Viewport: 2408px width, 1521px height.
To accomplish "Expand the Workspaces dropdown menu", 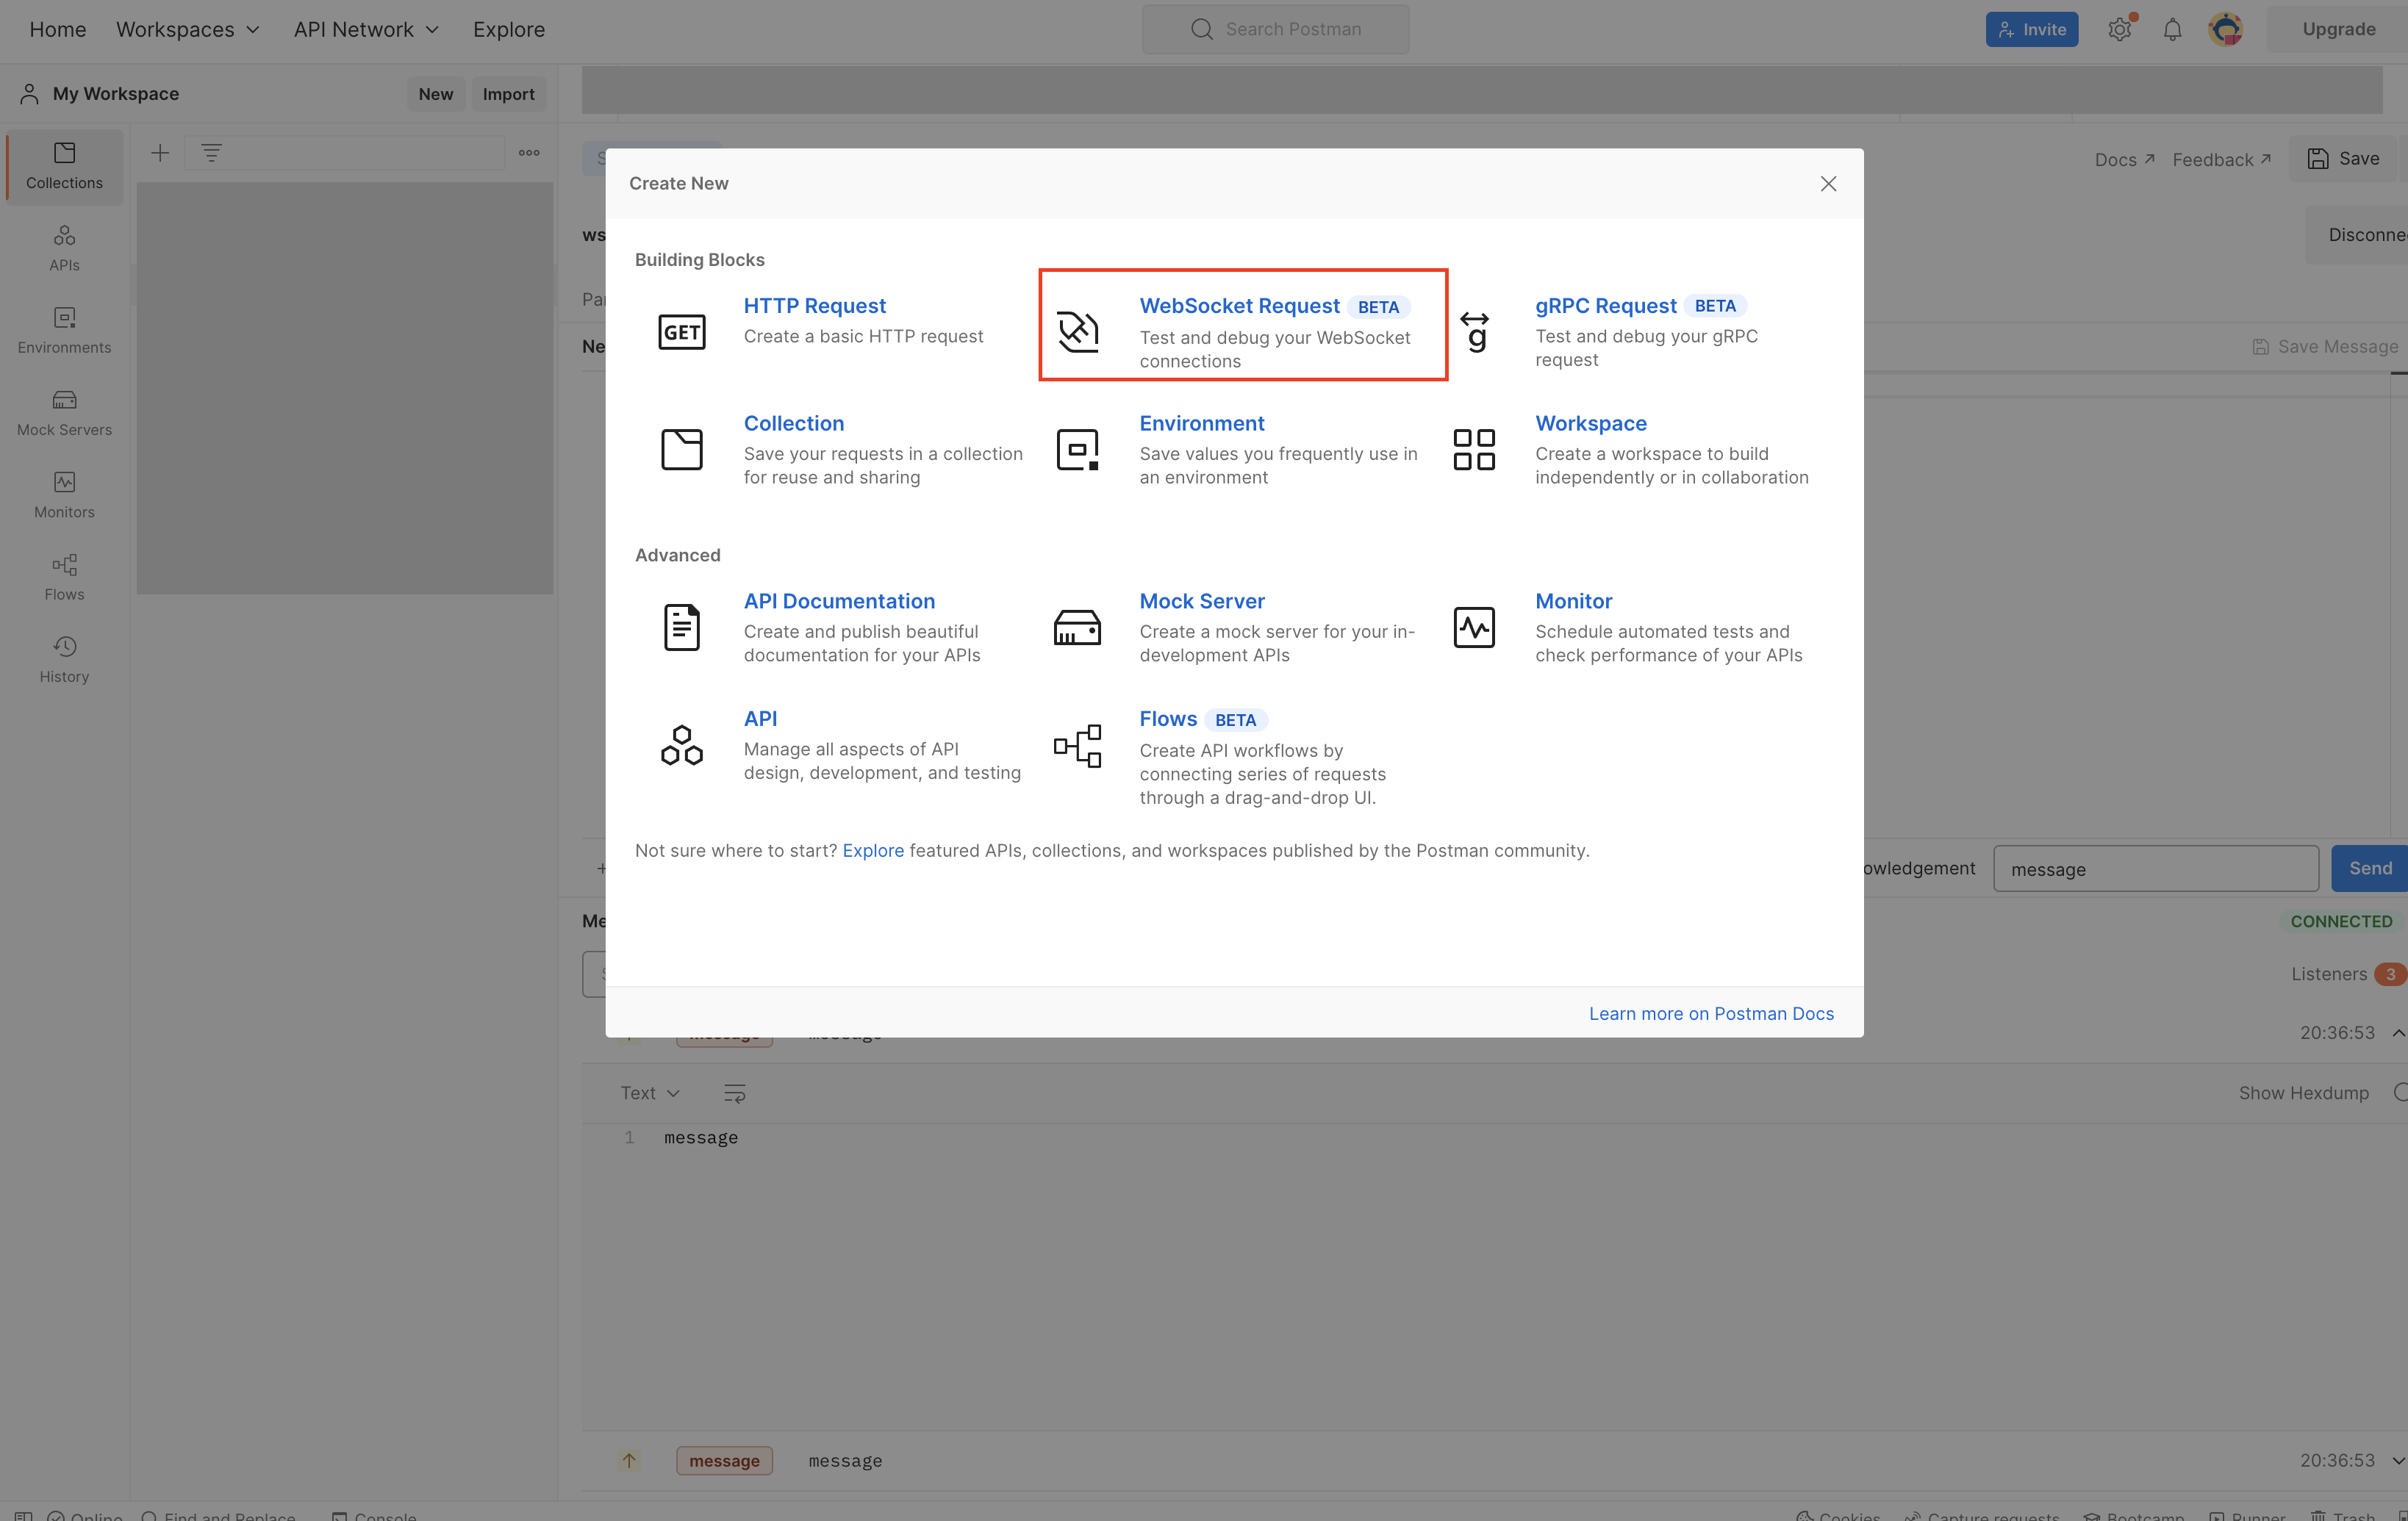I will 188,29.
